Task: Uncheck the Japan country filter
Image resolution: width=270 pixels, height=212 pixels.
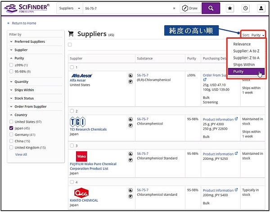Action: coord(11,128)
